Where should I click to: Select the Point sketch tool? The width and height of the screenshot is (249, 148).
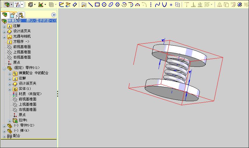[171, 5]
